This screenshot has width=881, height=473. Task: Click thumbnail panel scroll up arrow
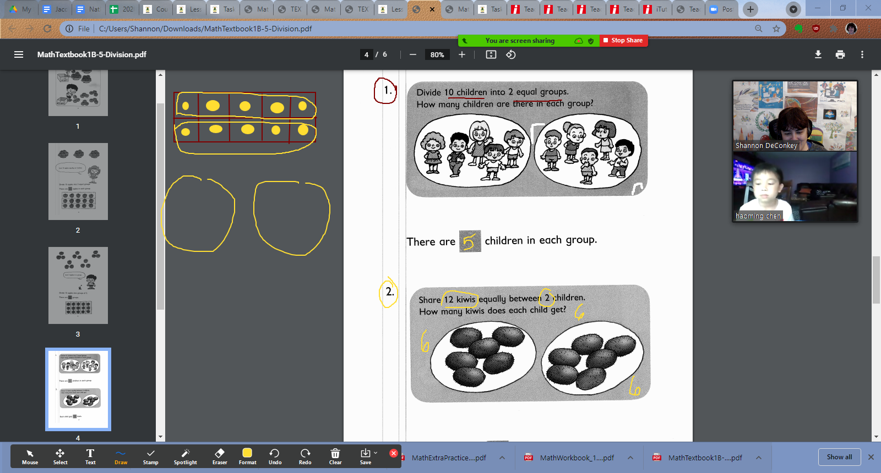point(160,74)
